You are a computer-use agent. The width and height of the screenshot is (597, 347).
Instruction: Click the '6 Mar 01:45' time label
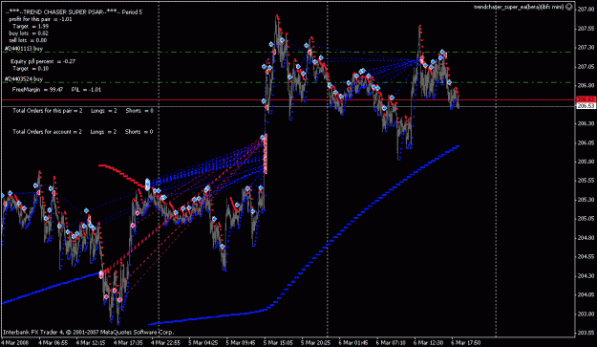[353, 342]
